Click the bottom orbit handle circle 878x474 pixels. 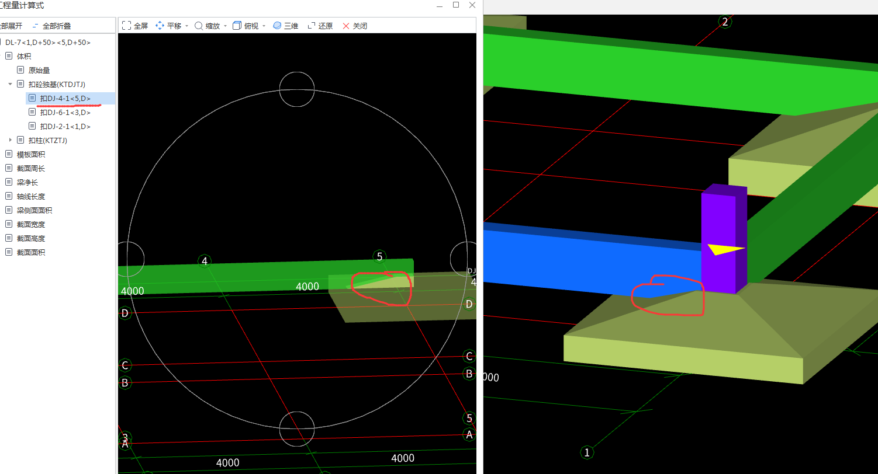tap(297, 428)
